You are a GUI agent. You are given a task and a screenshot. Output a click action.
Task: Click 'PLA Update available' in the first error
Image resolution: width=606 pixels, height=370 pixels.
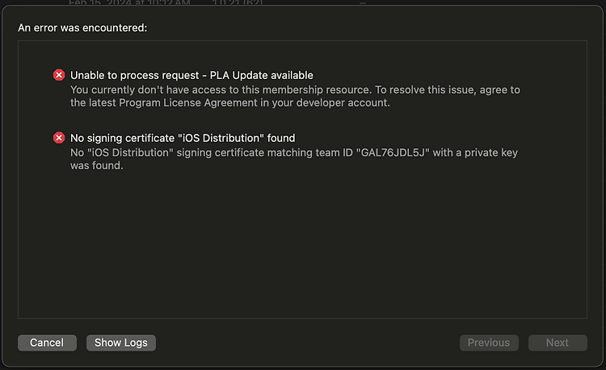click(262, 75)
